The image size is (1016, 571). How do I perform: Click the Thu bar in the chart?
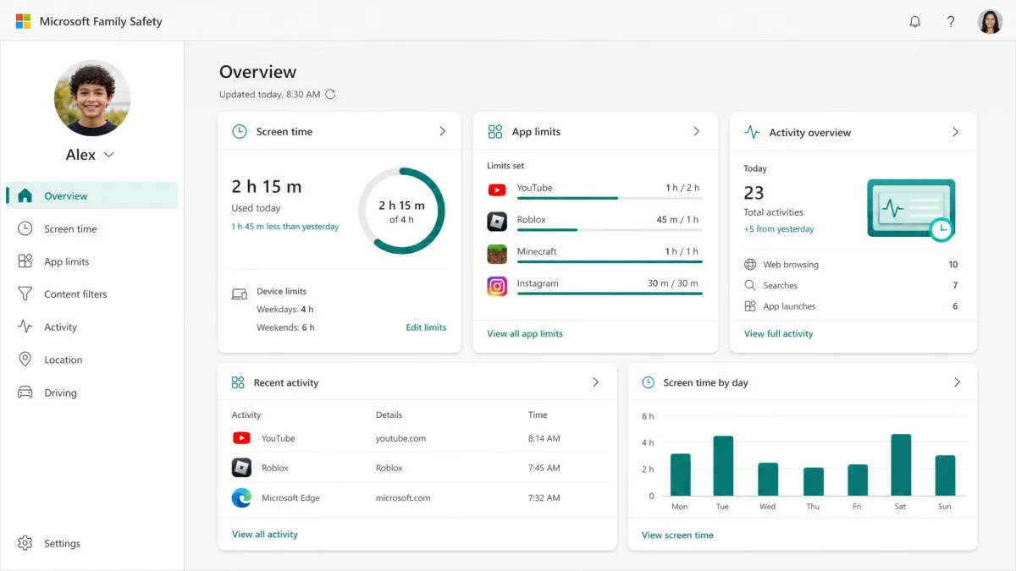click(x=813, y=482)
